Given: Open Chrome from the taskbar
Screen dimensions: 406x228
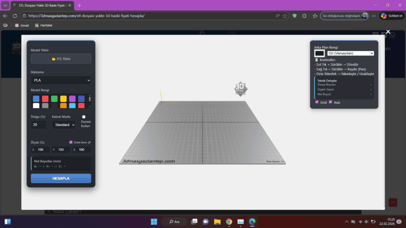Looking at the screenshot, I should click(229, 222).
